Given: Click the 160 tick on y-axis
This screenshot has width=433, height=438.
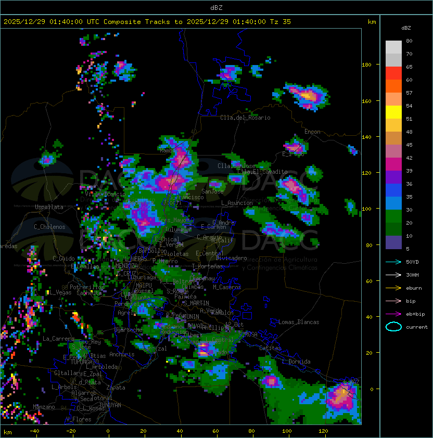Looking at the screenshot, I should pos(366,101).
